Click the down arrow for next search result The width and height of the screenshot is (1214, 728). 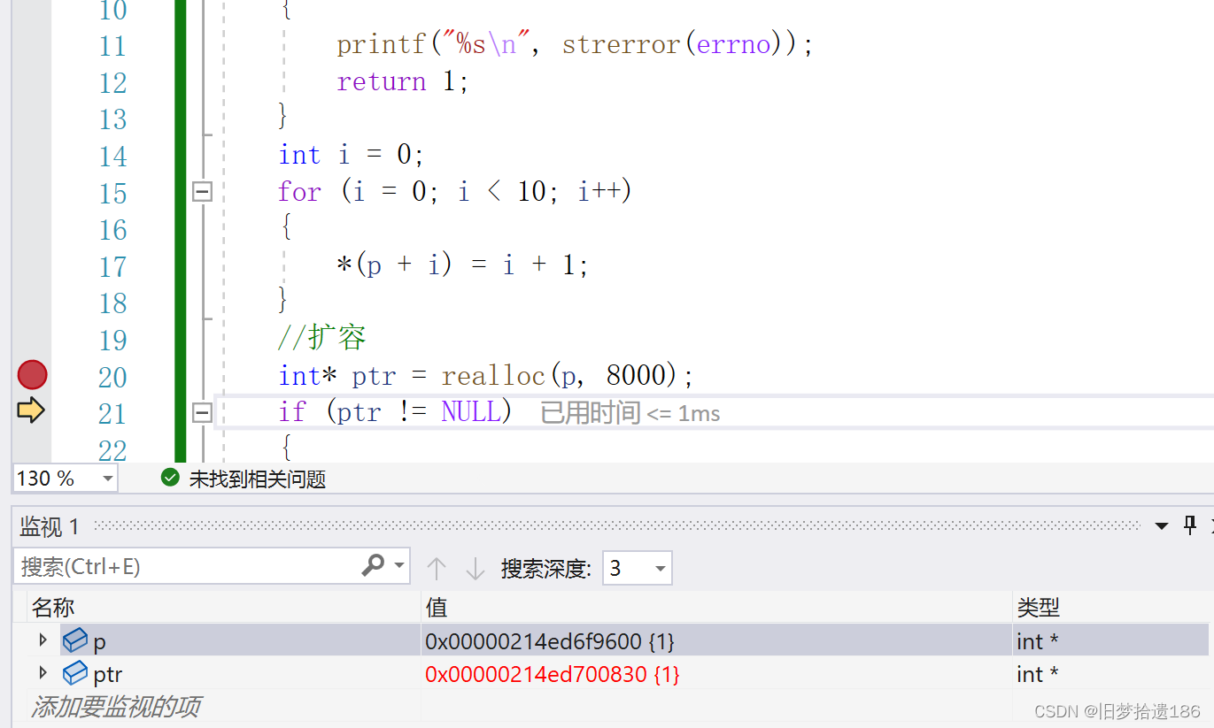point(476,568)
